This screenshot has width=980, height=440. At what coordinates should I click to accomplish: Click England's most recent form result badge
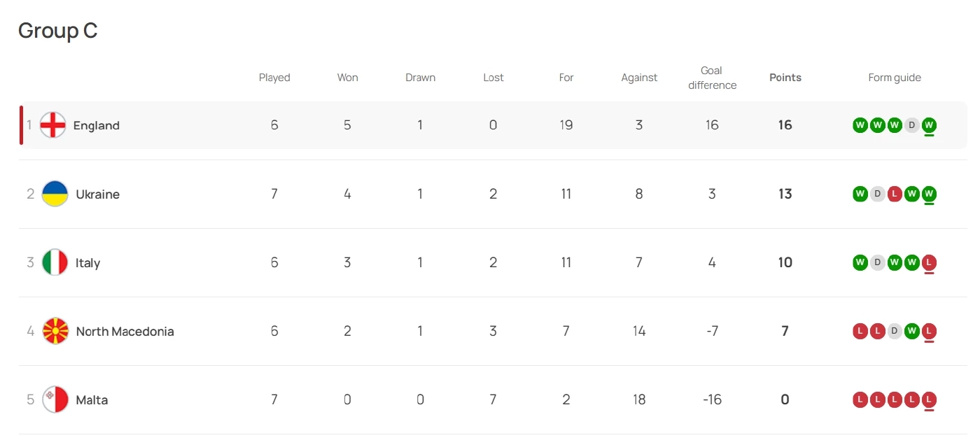(929, 125)
